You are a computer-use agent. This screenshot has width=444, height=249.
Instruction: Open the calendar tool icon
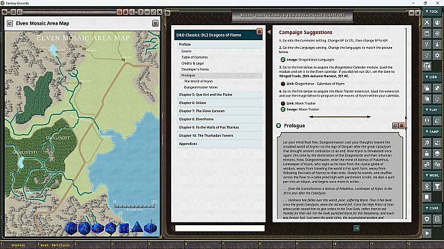click(427, 33)
